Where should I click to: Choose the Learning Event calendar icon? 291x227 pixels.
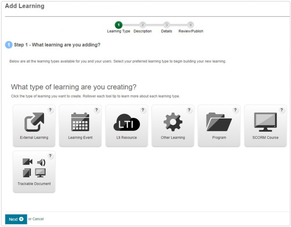tap(80, 122)
